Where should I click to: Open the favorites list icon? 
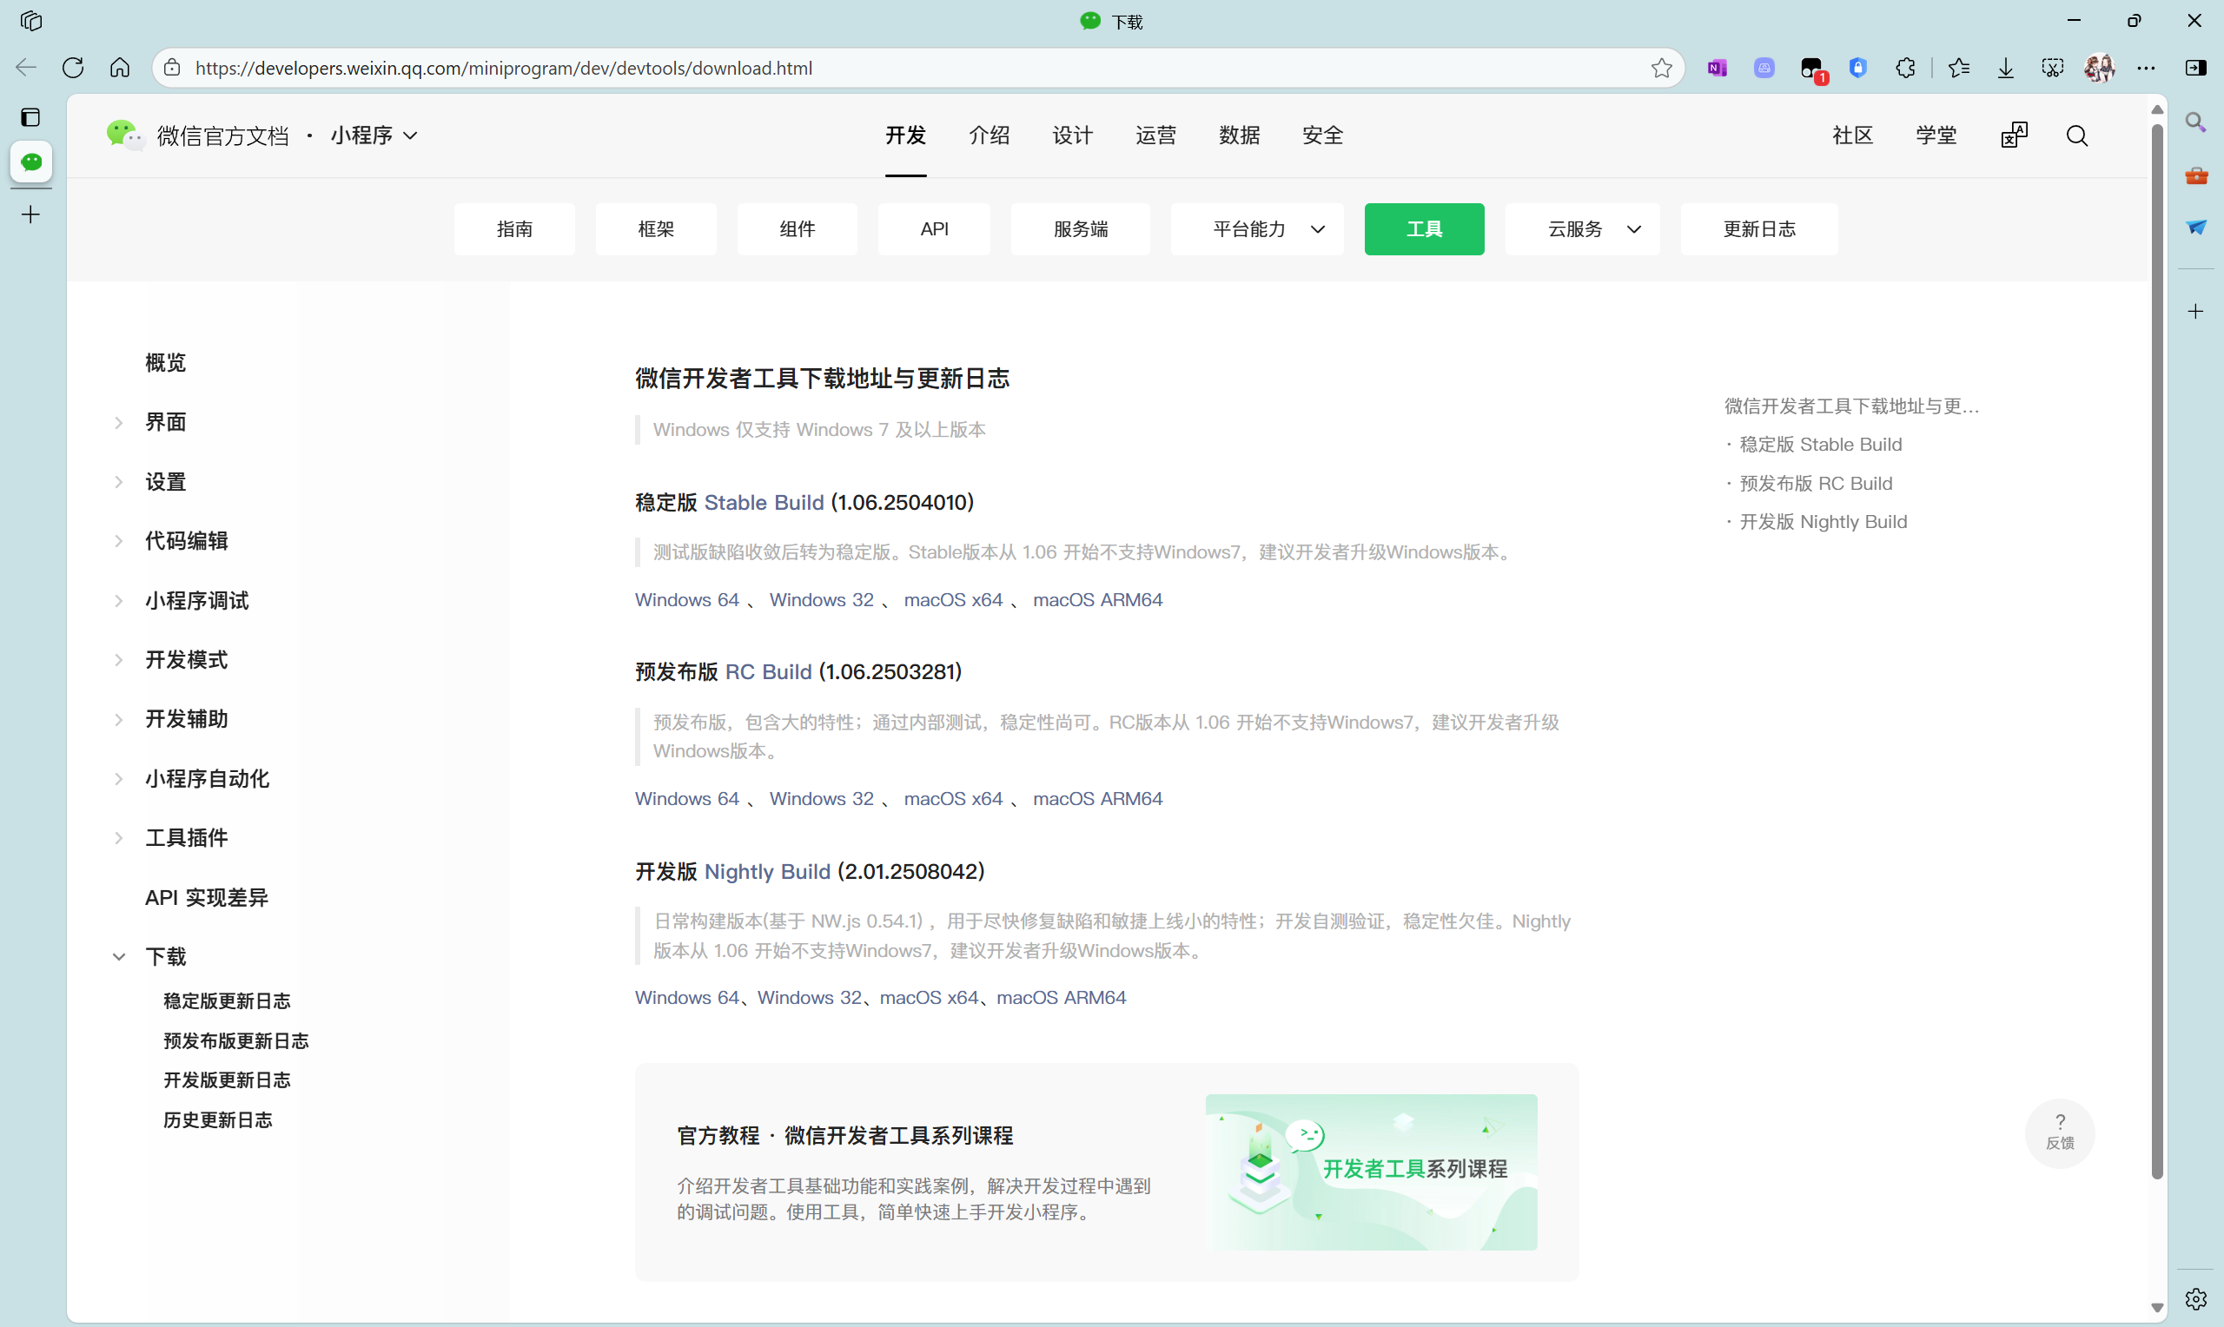[x=1959, y=68]
